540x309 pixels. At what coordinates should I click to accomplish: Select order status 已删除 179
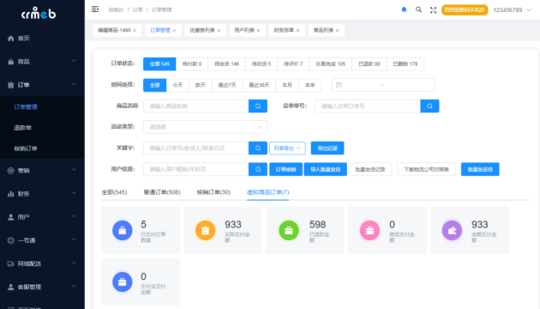[x=405, y=64]
